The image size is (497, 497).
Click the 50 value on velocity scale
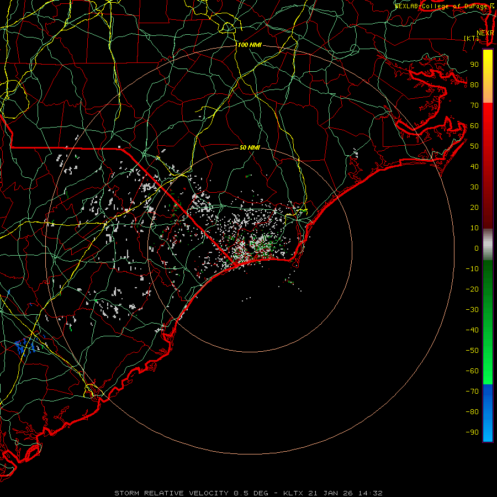point(474,146)
